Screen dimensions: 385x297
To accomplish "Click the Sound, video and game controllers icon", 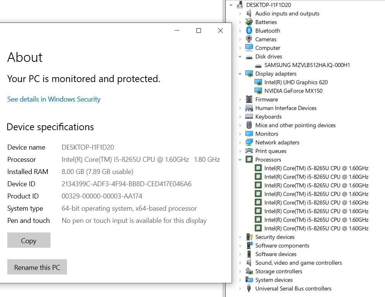I will point(249,263).
